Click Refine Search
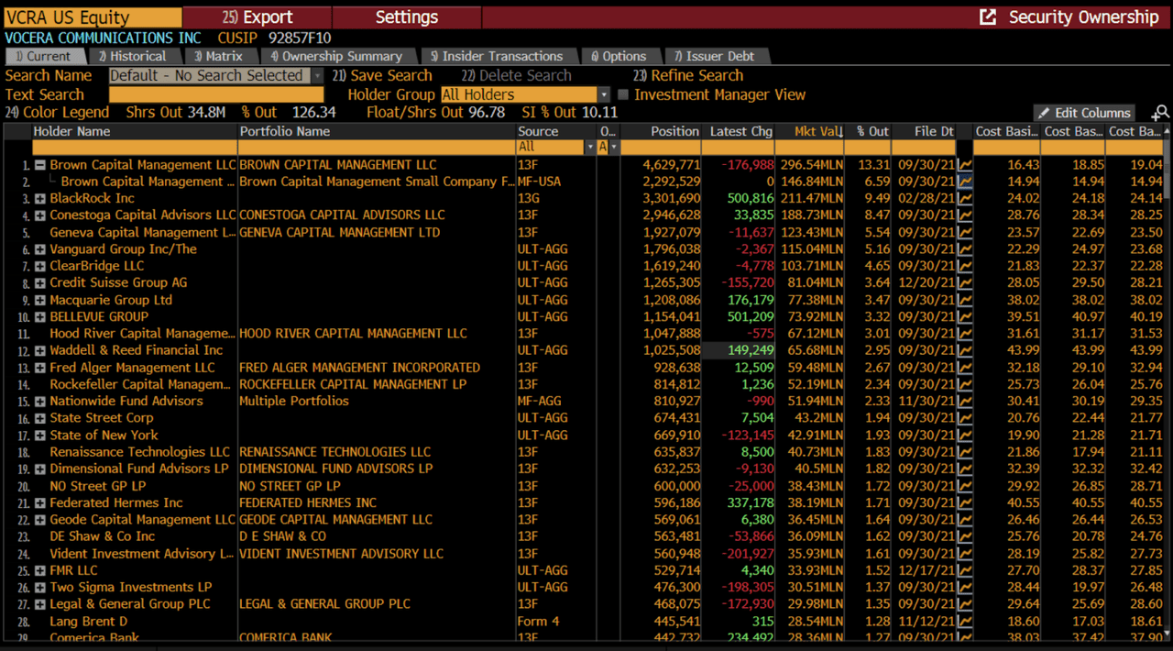Screen dimensions: 1173x651 [688, 75]
